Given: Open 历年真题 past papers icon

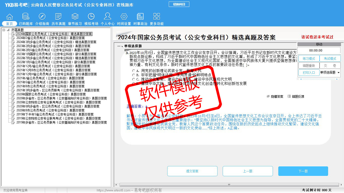Looking at the screenshot, I should coord(58,17).
